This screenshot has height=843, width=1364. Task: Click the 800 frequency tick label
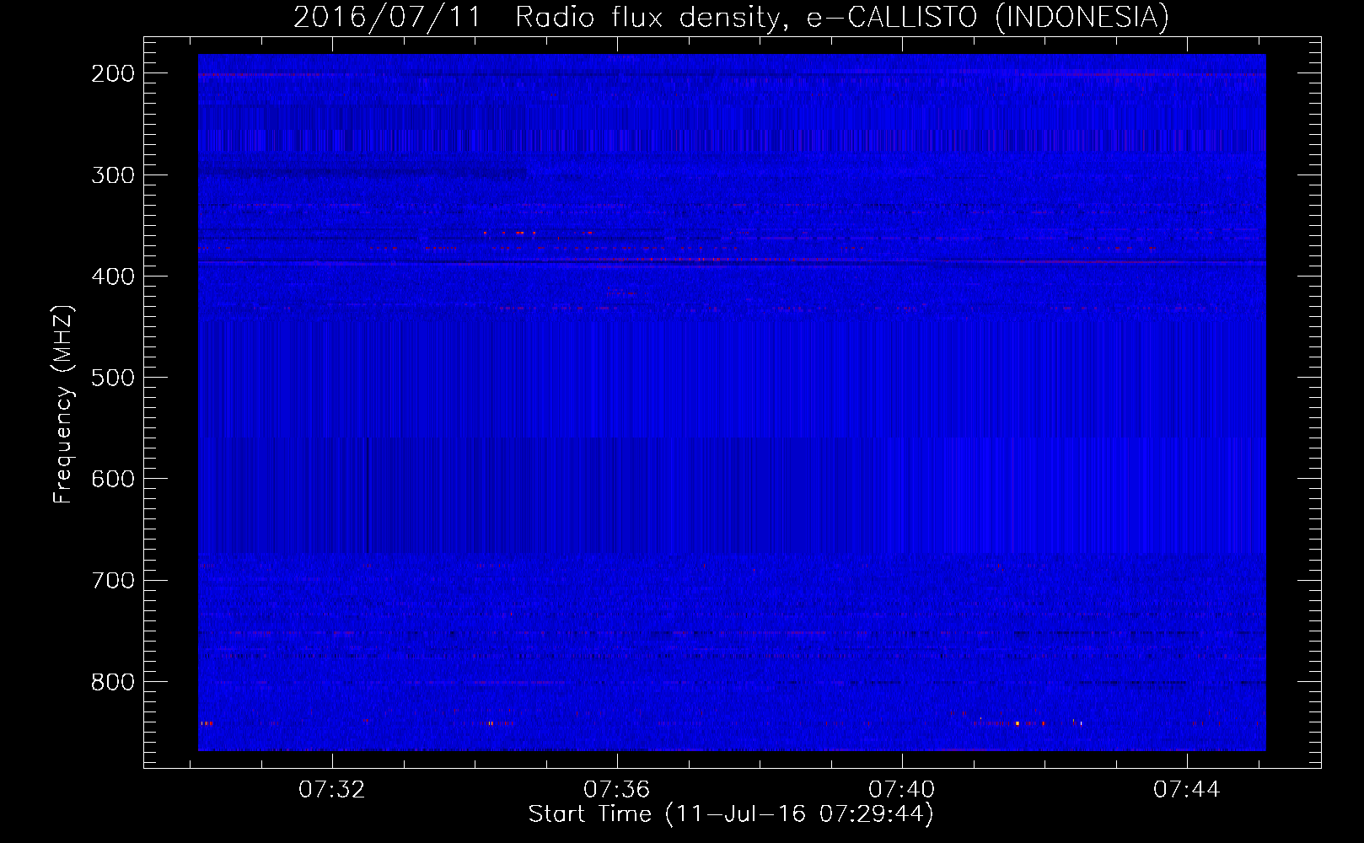[113, 681]
